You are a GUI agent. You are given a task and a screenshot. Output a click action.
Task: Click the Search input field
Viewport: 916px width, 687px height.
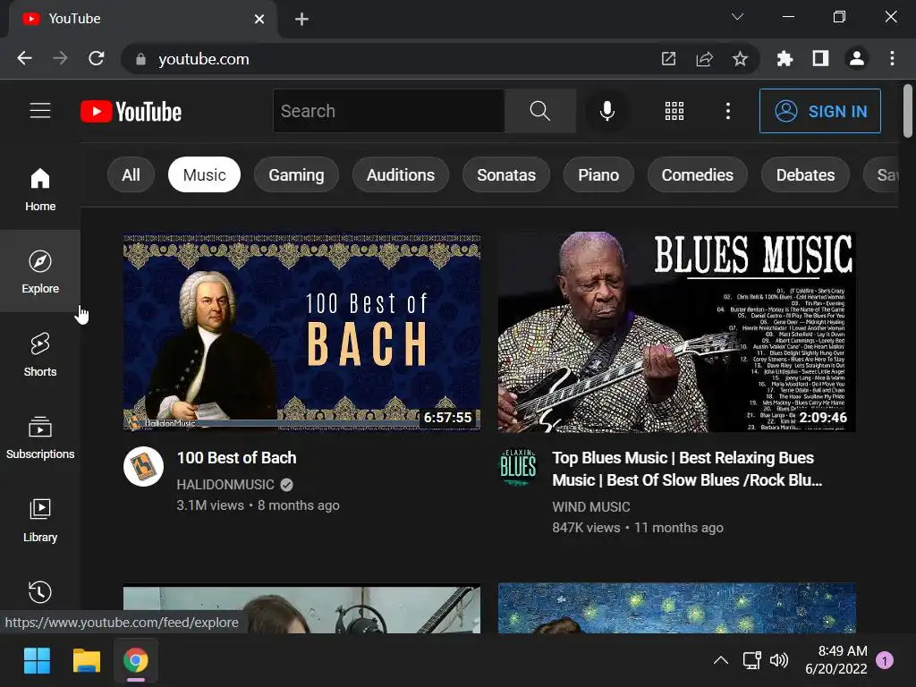(x=389, y=111)
